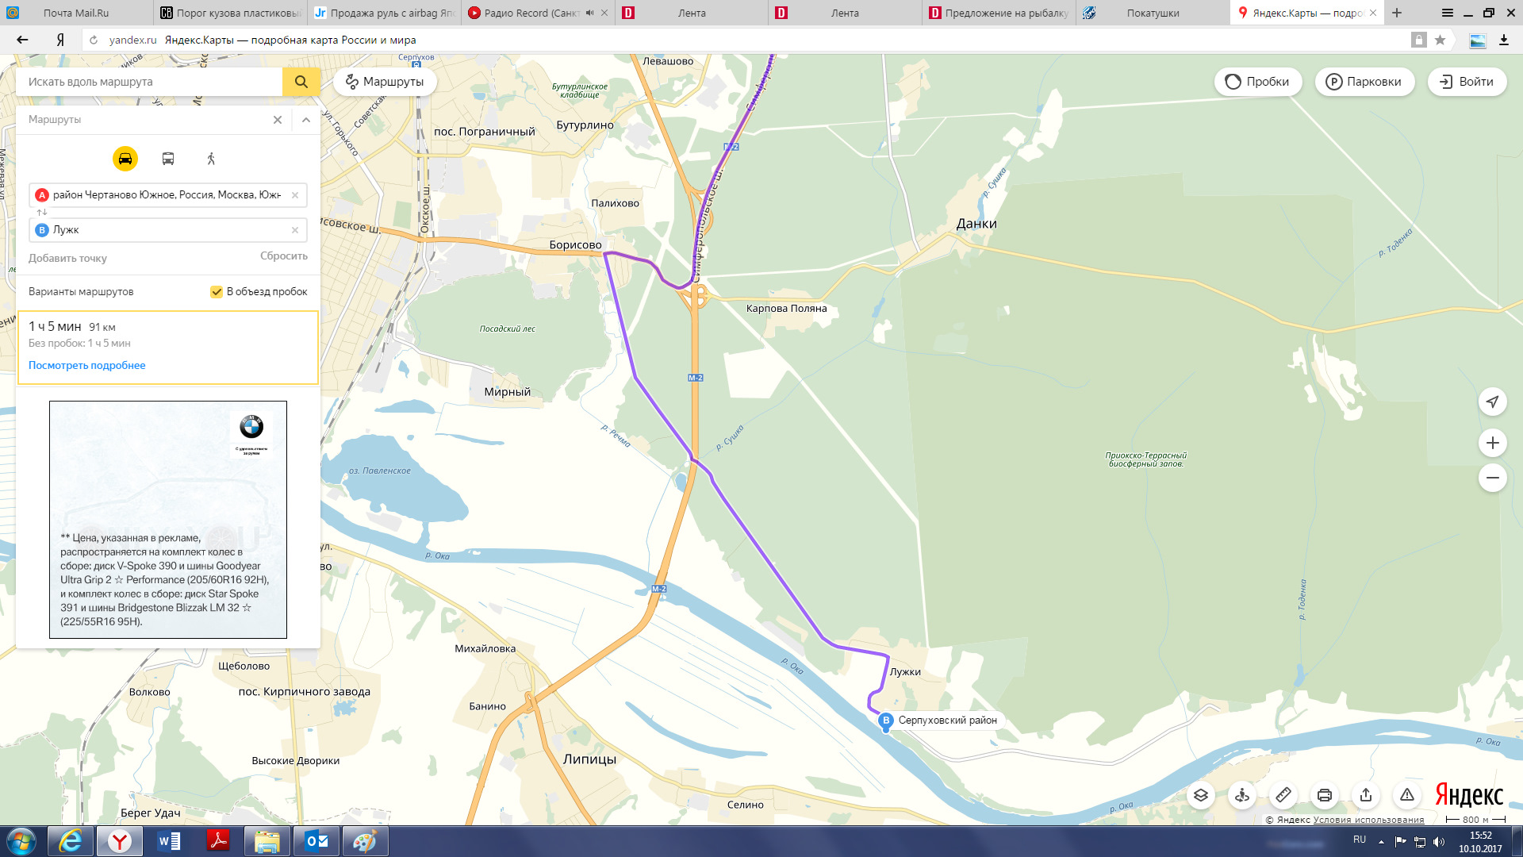Swap route points A and B arrows
The height and width of the screenshot is (857, 1523).
click(x=42, y=212)
